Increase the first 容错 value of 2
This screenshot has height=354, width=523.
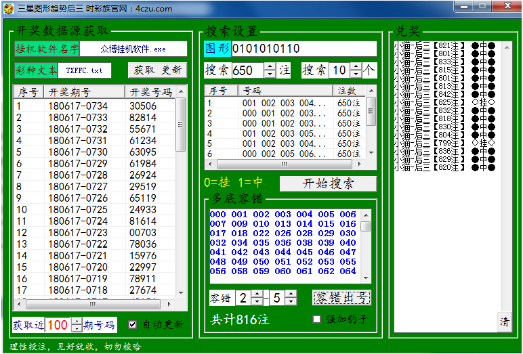coord(257,294)
